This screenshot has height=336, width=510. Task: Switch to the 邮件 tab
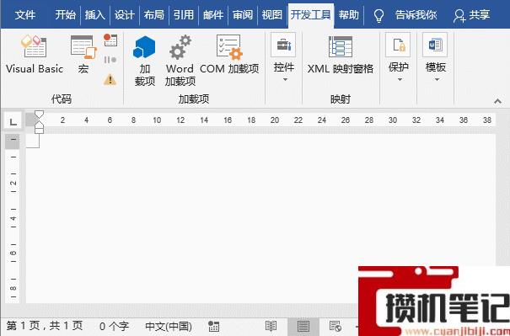point(213,15)
